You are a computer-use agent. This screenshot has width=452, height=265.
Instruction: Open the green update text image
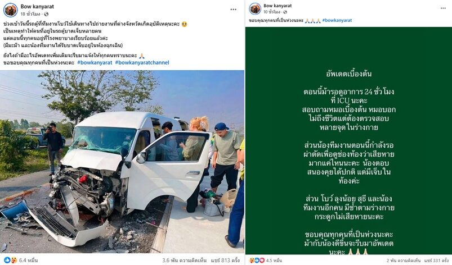click(348, 141)
